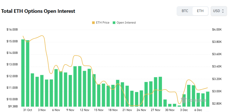The height and width of the screenshot is (112, 228).
Task: Click the 3 Nov x-axis date label
Action: tap(42, 110)
